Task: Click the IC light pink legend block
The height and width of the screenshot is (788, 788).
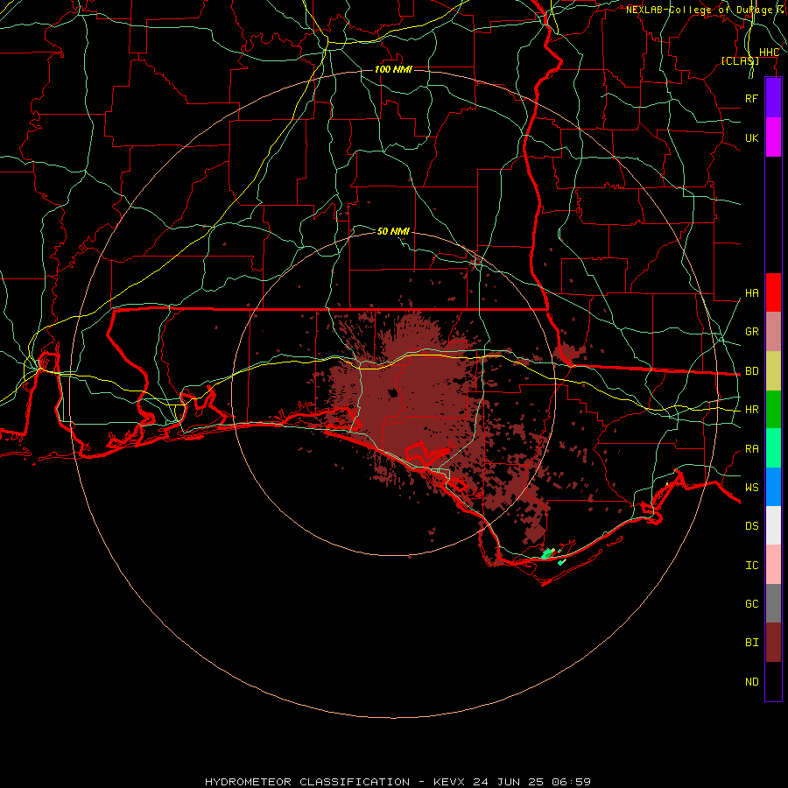Action: click(x=773, y=565)
